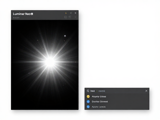Click the first faint overlapping-squares icon under title bar
The width and height of the screenshot is (160, 120).
point(65,17)
